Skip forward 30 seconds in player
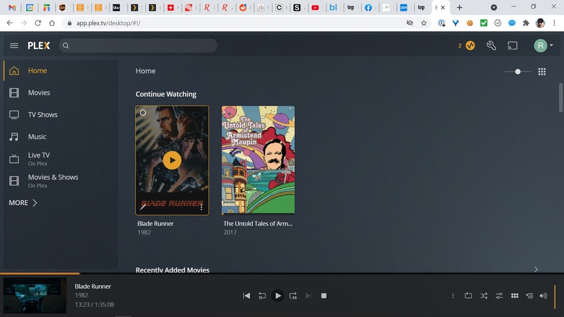564x317 pixels. [x=293, y=295]
